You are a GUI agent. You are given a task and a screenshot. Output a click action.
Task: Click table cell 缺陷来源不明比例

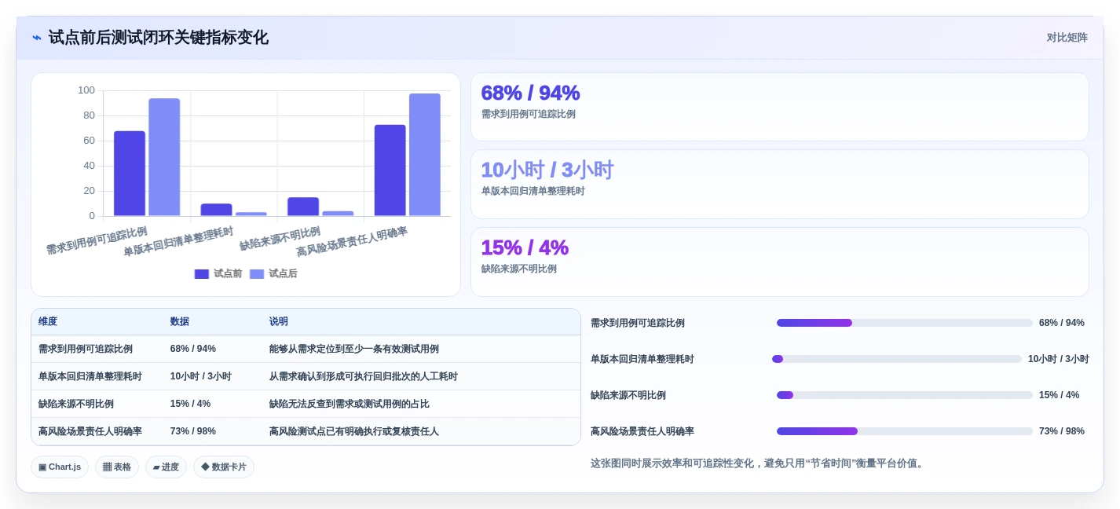point(76,404)
